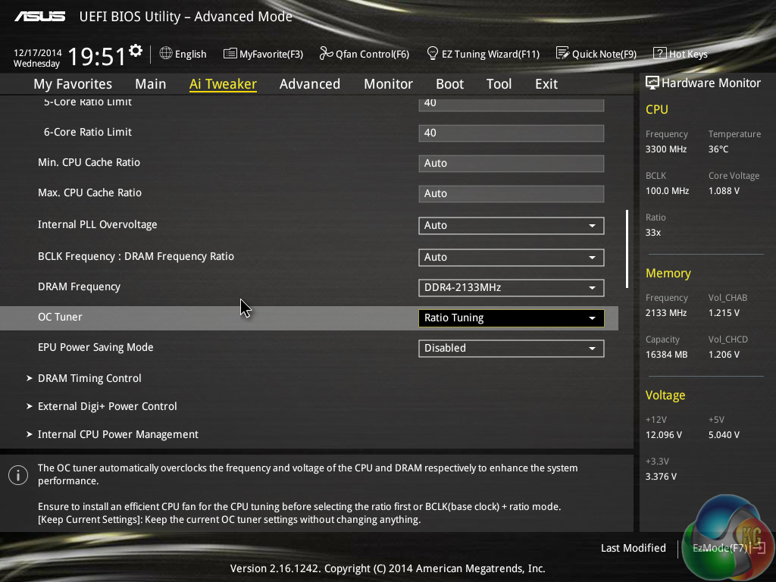Screen dimensions: 776x582
Task: Open Qfan Control fan icon
Action: [x=326, y=54]
